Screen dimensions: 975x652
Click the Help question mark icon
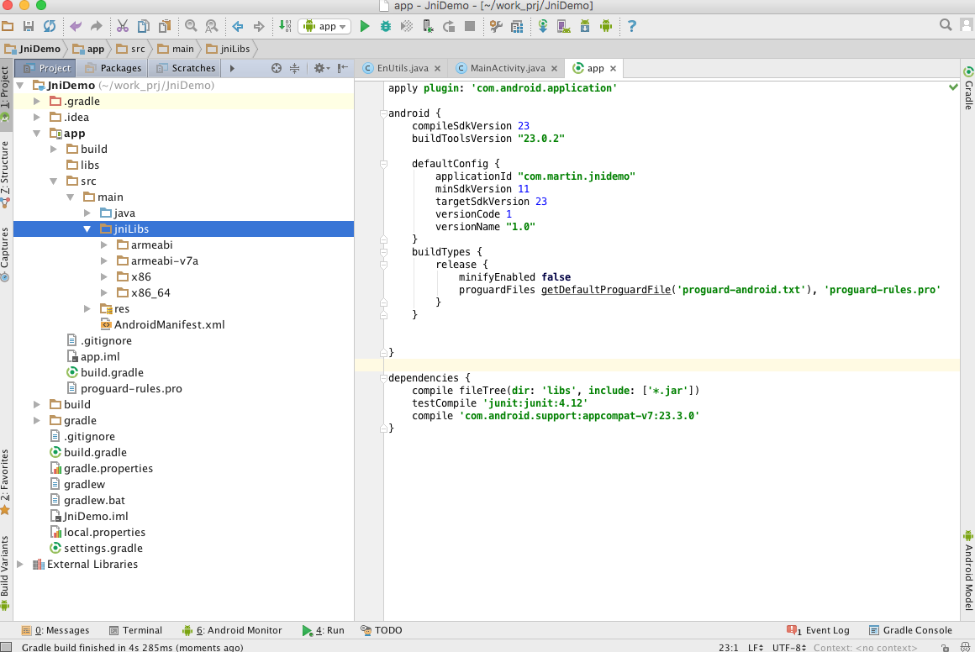pyautogui.click(x=632, y=26)
